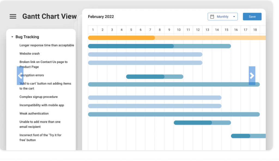279x161 pixels.
Task: Click the 'Gantt Chart View' title
Action: point(50,16)
